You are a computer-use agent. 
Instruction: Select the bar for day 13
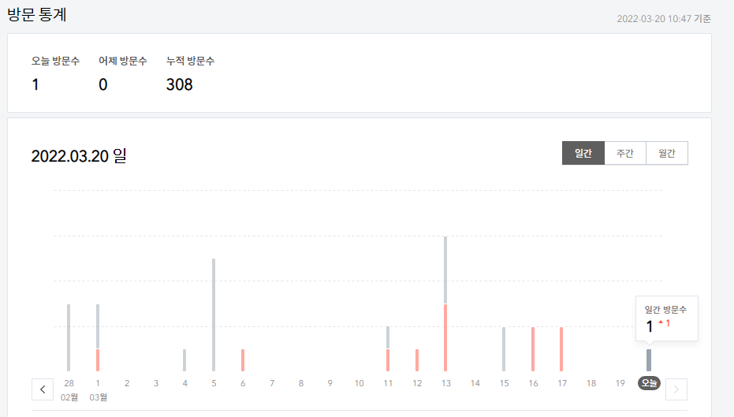pyautogui.click(x=445, y=303)
